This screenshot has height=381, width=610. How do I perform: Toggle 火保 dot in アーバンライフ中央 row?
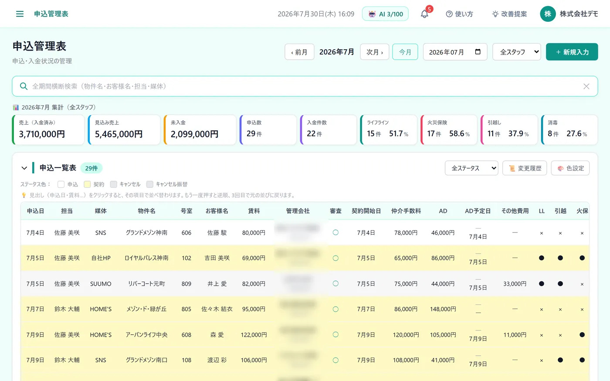click(x=582, y=335)
